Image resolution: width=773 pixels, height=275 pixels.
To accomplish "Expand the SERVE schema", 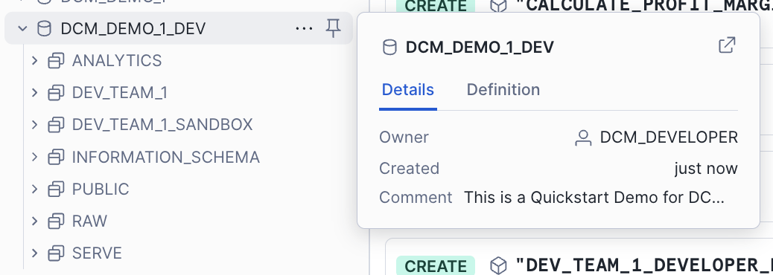I will coord(34,253).
